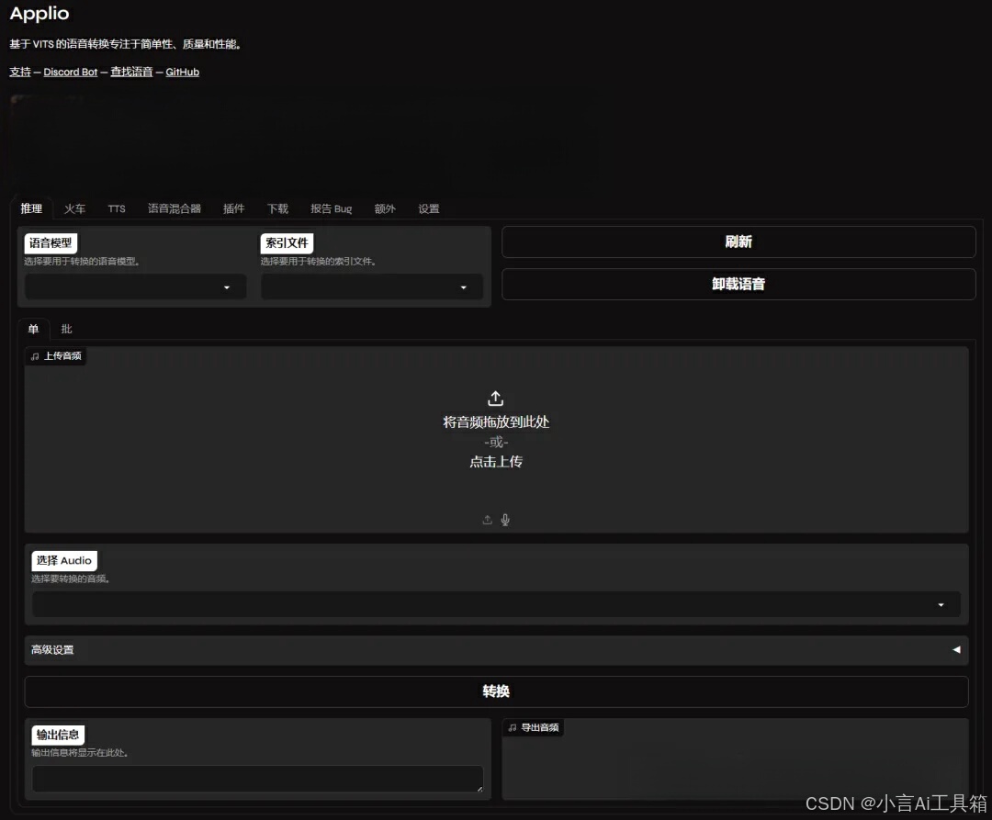Switch to the 火车 training tab
This screenshot has width=992, height=820.
[x=74, y=208]
